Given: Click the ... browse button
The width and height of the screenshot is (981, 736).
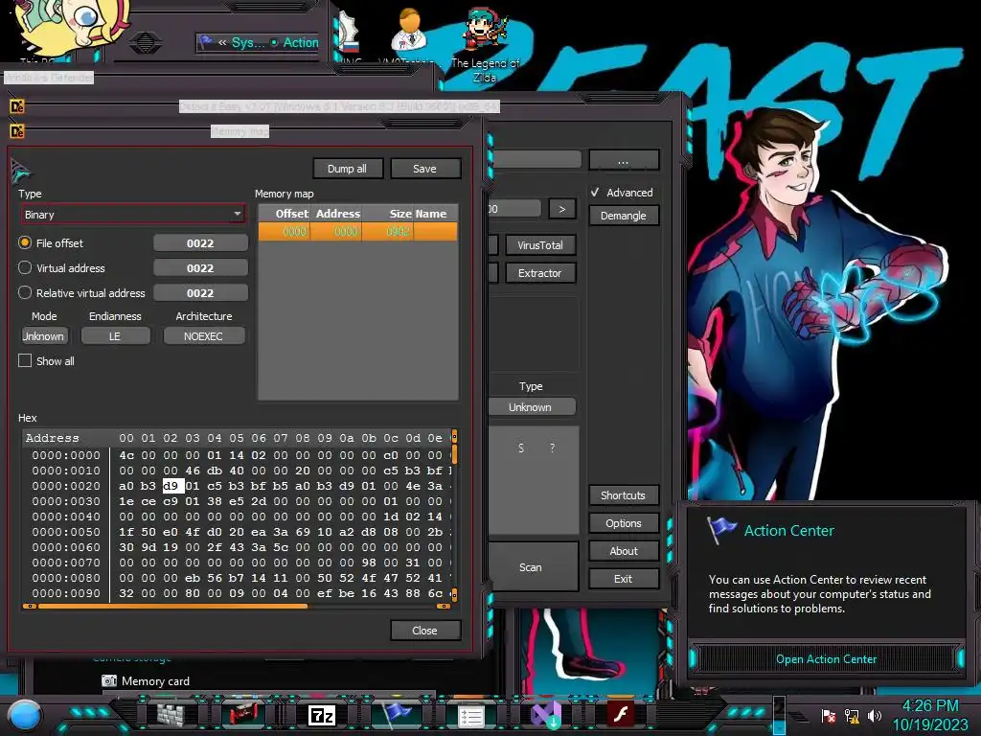Looking at the screenshot, I should [623, 161].
